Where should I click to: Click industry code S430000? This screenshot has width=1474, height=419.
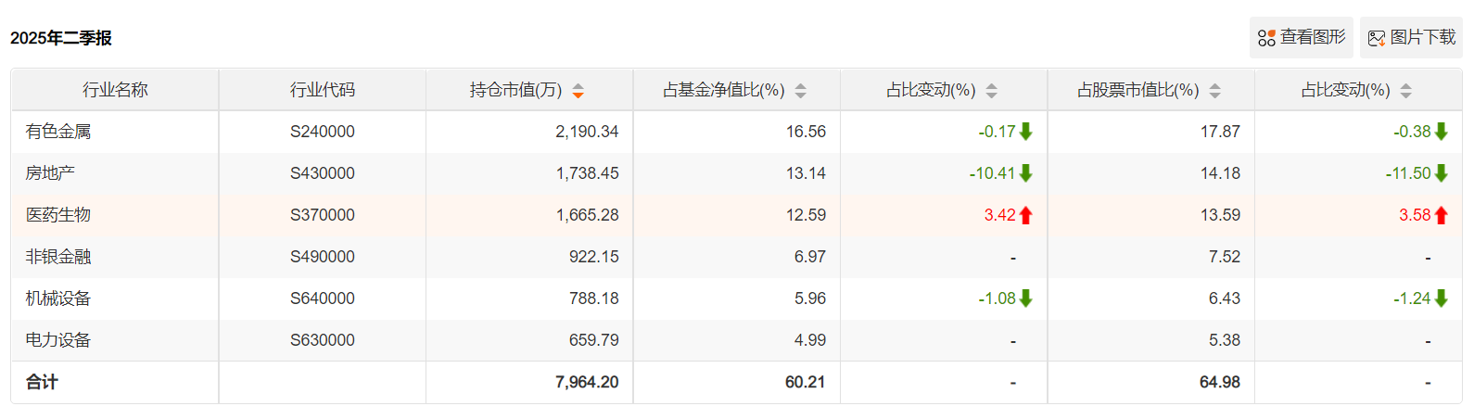coord(323,173)
